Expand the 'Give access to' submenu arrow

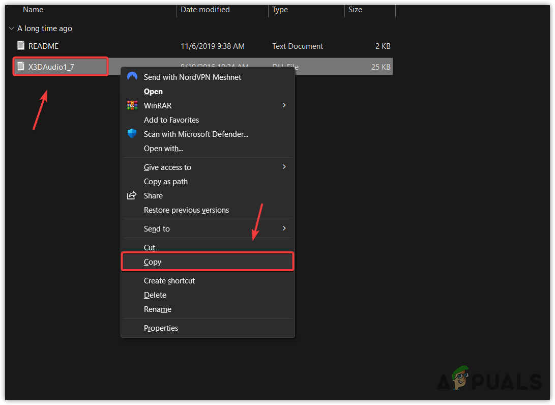(284, 167)
